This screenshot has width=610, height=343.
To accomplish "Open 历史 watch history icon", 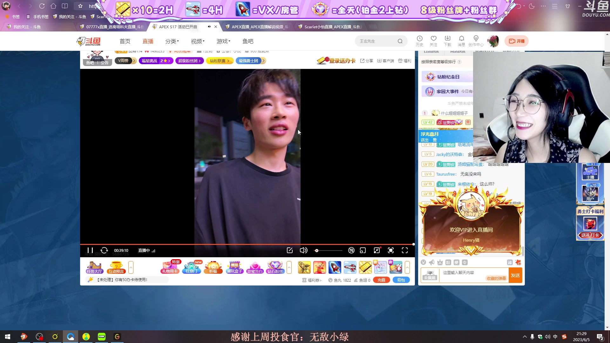I will [x=419, y=41].
